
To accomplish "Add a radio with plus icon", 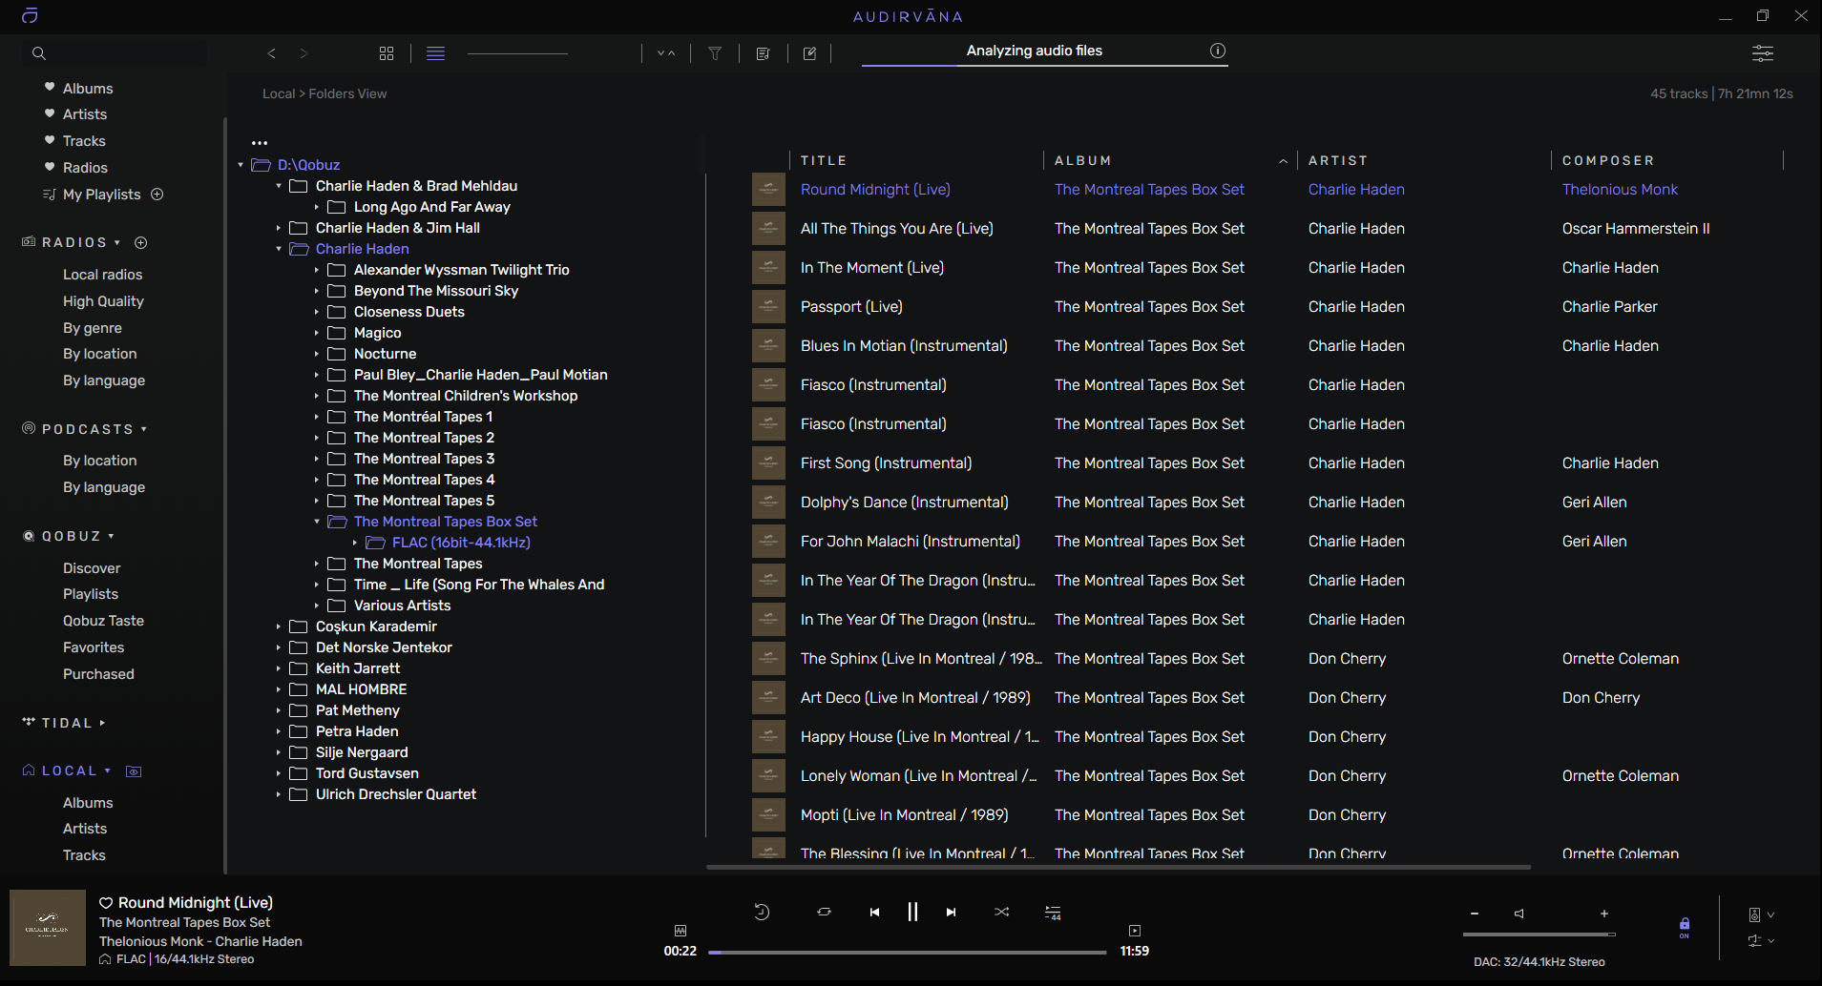I will pos(141,242).
